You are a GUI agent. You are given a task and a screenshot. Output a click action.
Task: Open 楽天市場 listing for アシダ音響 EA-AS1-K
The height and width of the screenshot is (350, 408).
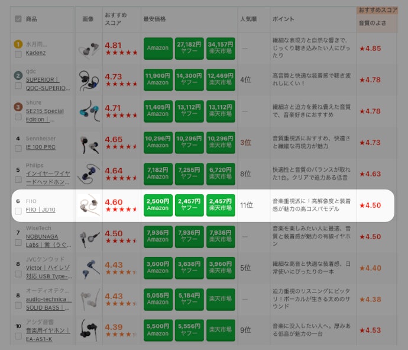tap(221, 330)
